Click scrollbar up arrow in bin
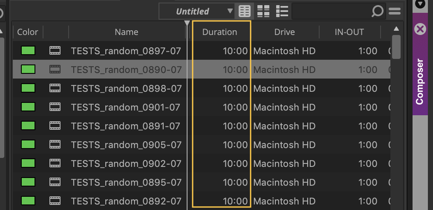The image size is (433, 210). coord(396,29)
